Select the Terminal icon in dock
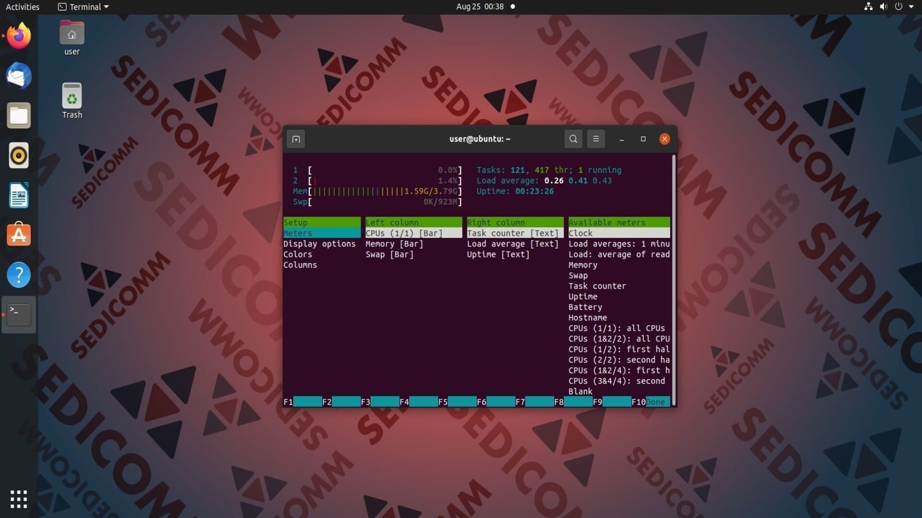The height and width of the screenshot is (518, 922). click(x=19, y=315)
